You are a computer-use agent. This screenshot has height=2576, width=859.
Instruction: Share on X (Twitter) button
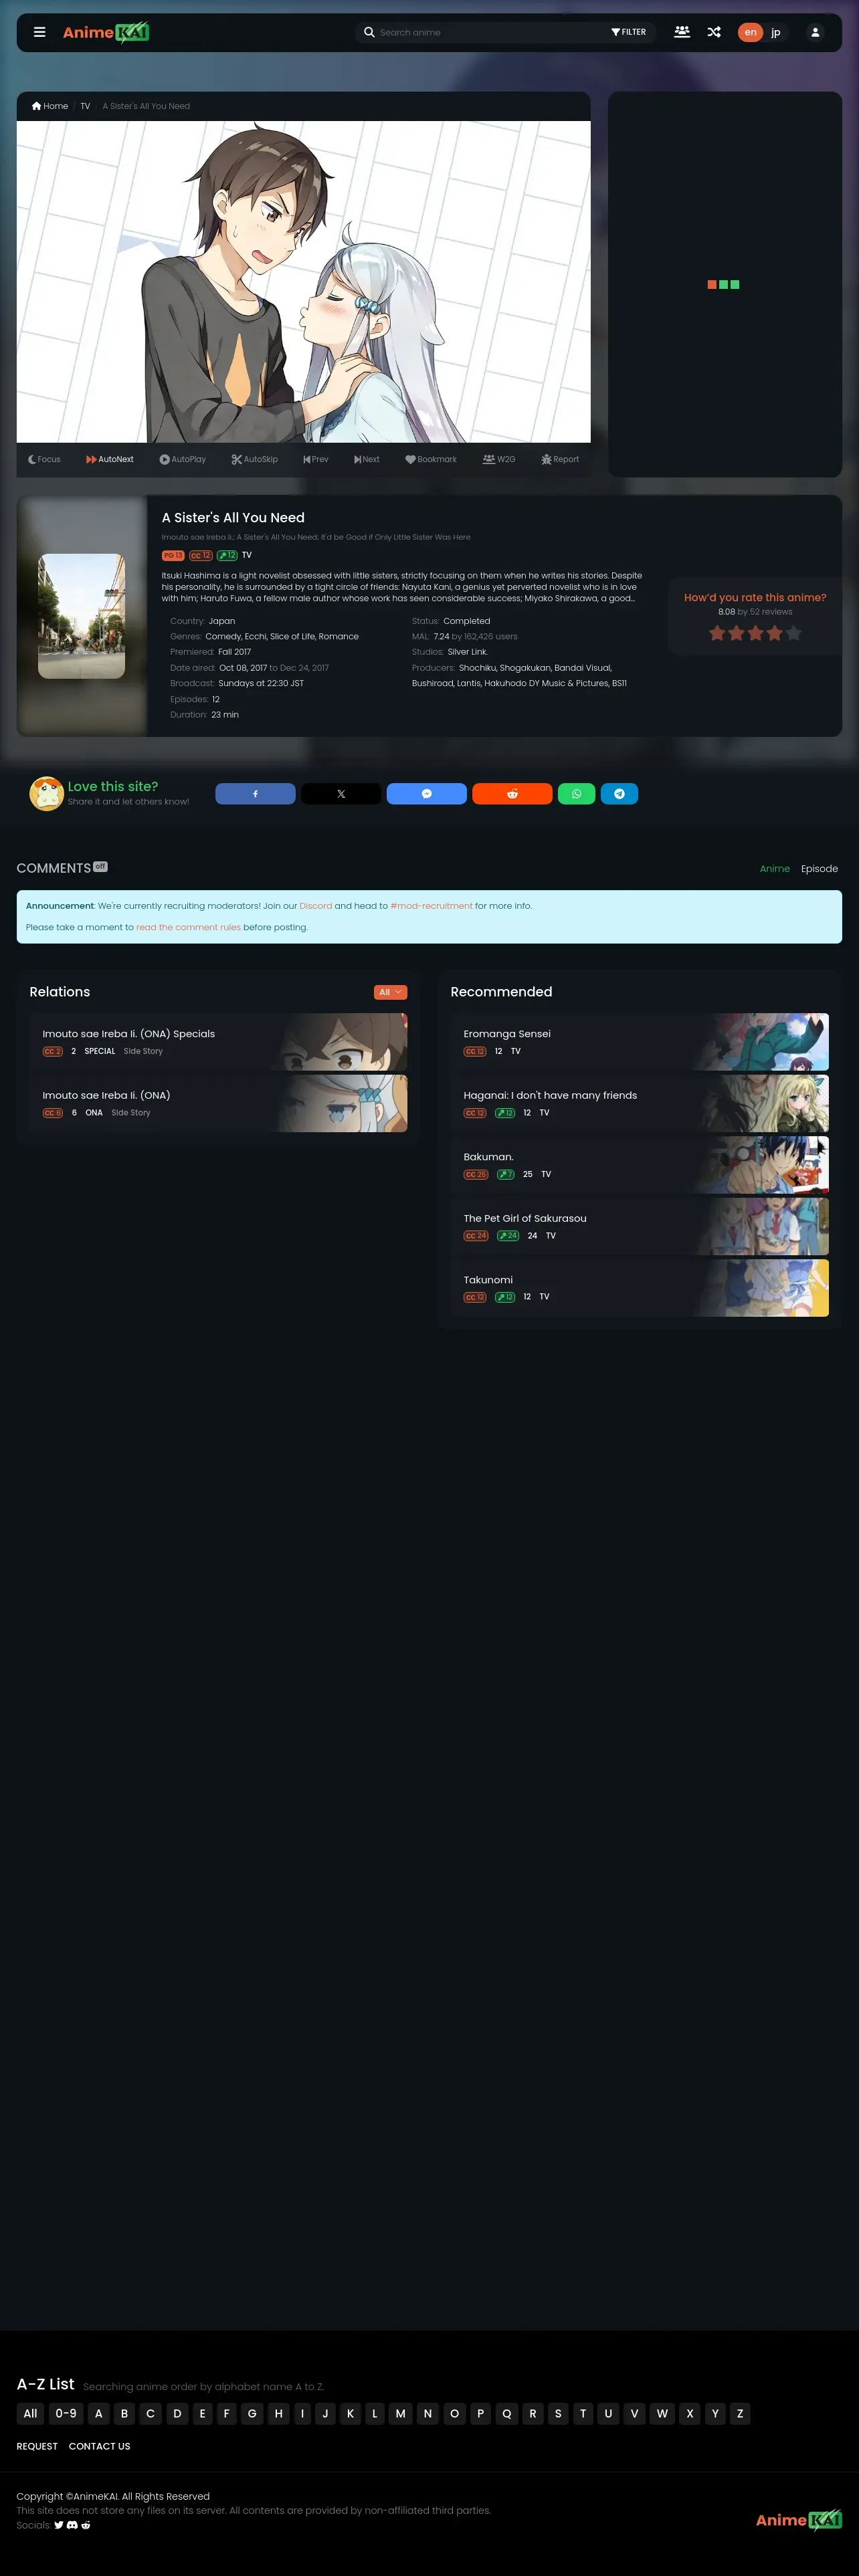coord(341,793)
